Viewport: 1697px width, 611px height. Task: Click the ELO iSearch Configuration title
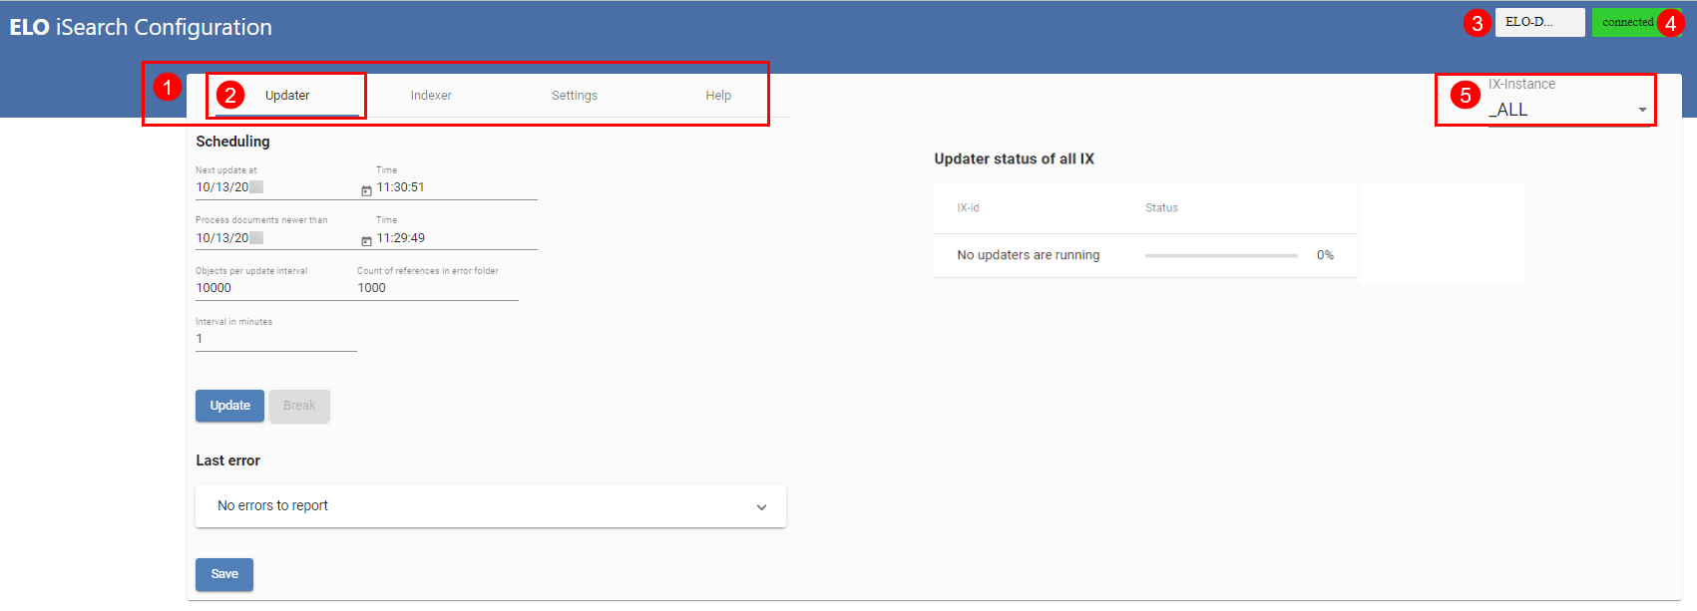[141, 27]
